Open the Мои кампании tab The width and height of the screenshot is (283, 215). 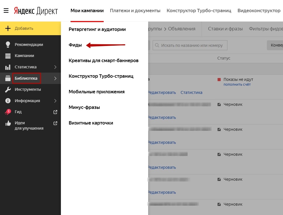pyautogui.click(x=87, y=11)
